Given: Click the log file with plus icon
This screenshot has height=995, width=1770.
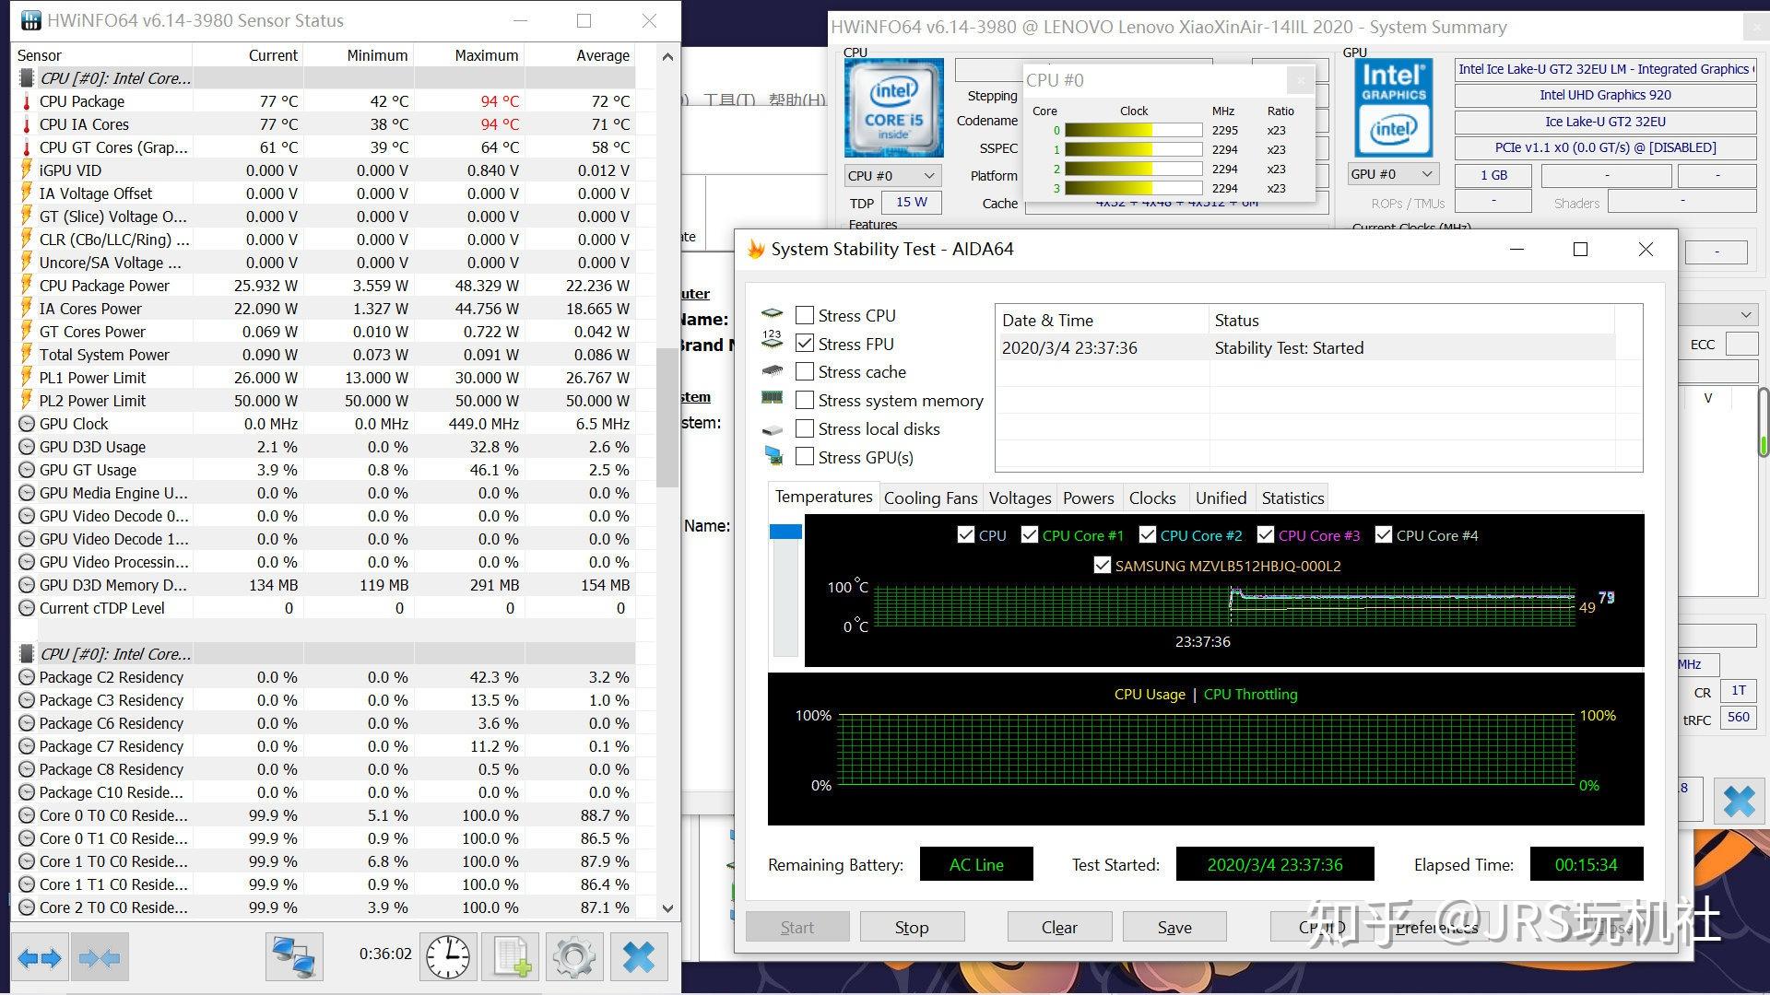Looking at the screenshot, I should pos(512,958).
